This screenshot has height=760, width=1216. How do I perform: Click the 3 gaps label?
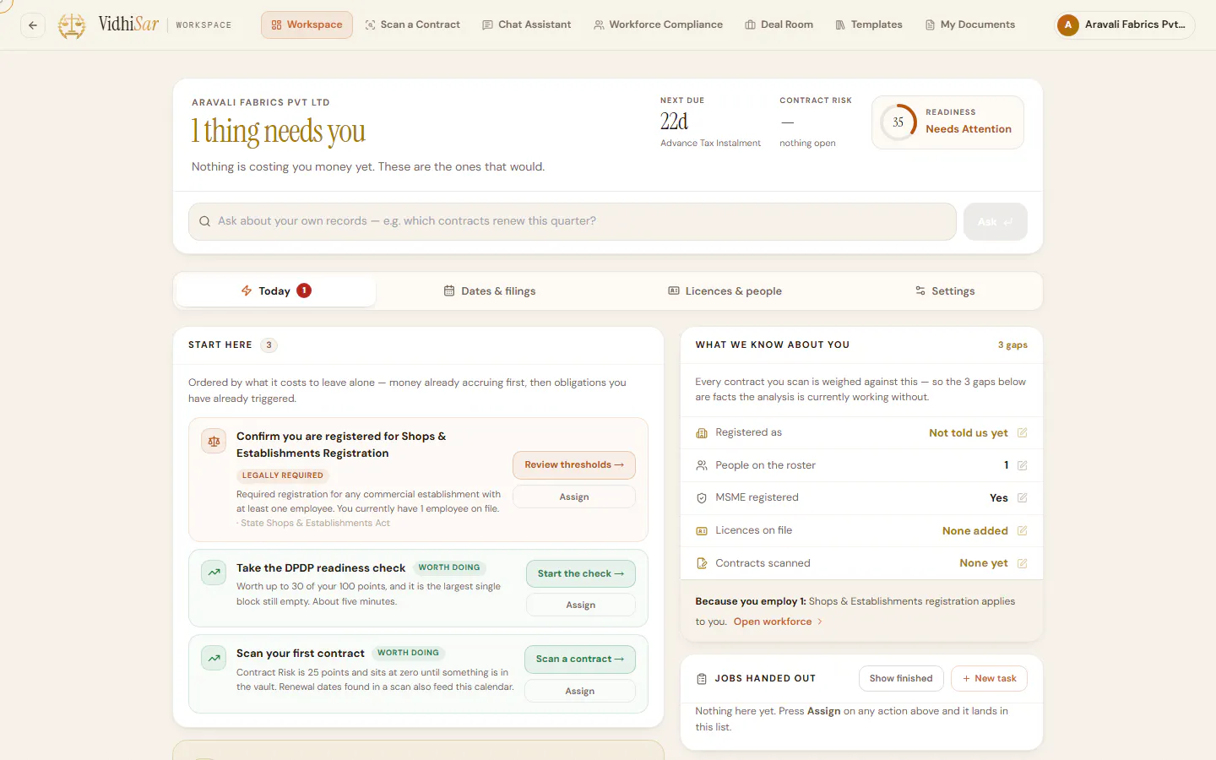[x=1012, y=345]
